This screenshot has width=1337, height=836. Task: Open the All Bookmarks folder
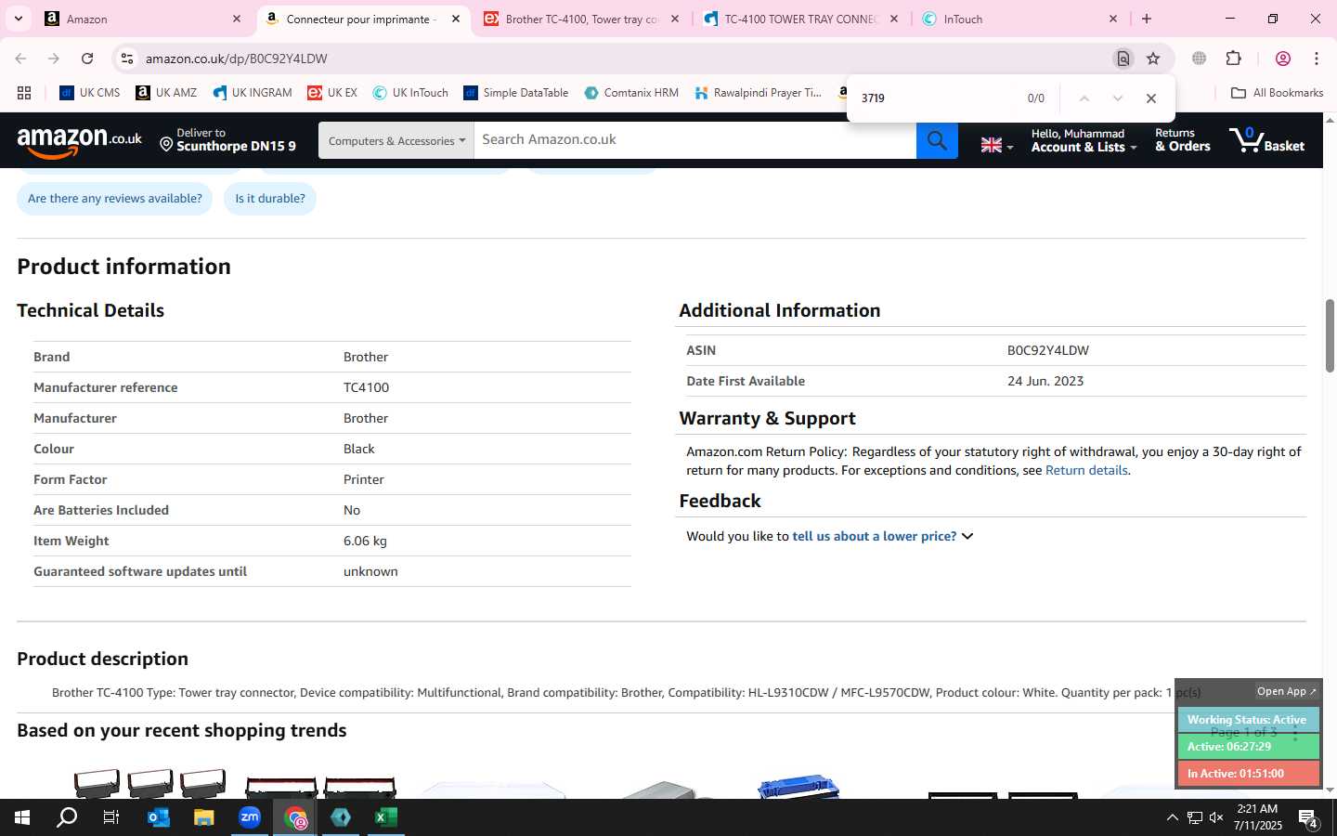tap(1277, 93)
